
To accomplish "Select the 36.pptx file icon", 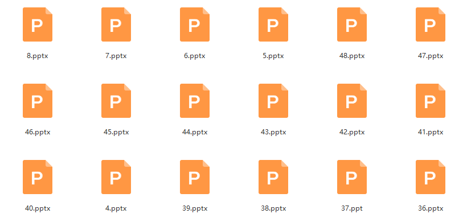I will pos(431,177).
